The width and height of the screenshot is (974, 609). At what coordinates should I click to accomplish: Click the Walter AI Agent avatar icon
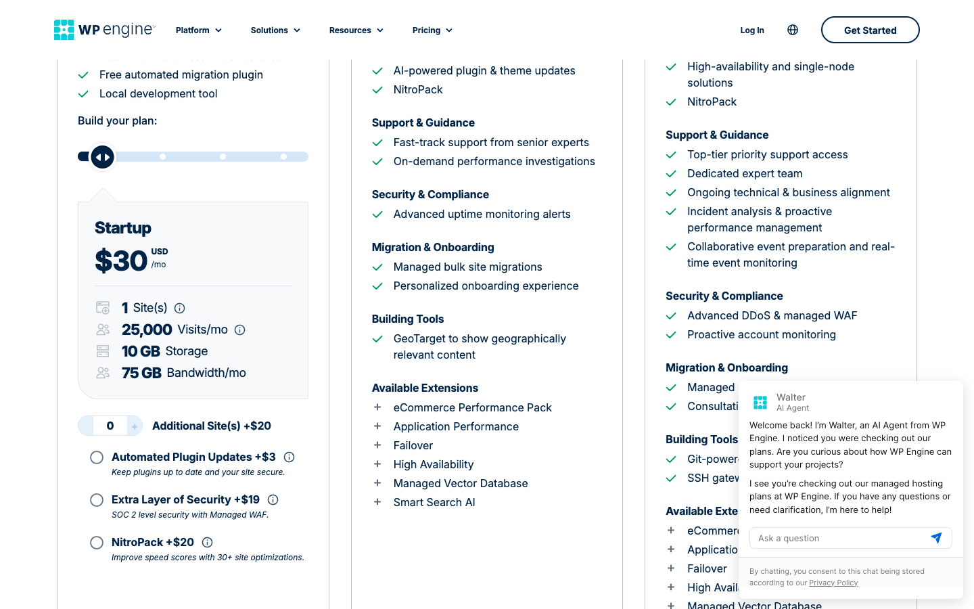[x=760, y=403]
